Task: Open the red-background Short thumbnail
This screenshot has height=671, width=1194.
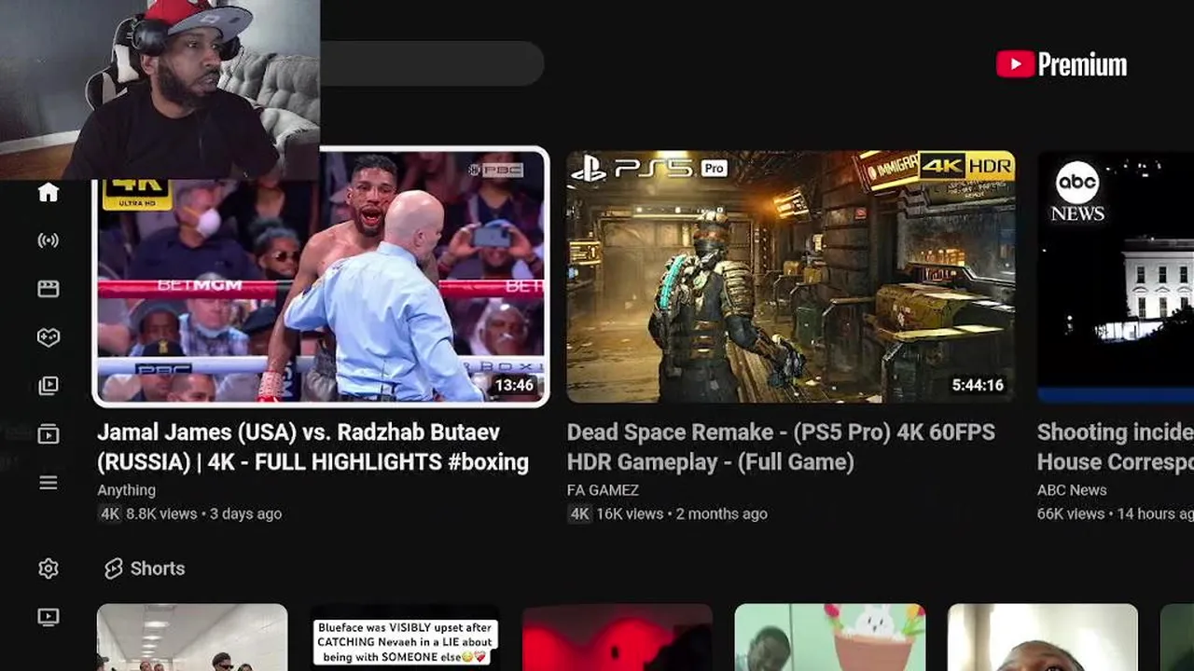Action: (x=618, y=637)
